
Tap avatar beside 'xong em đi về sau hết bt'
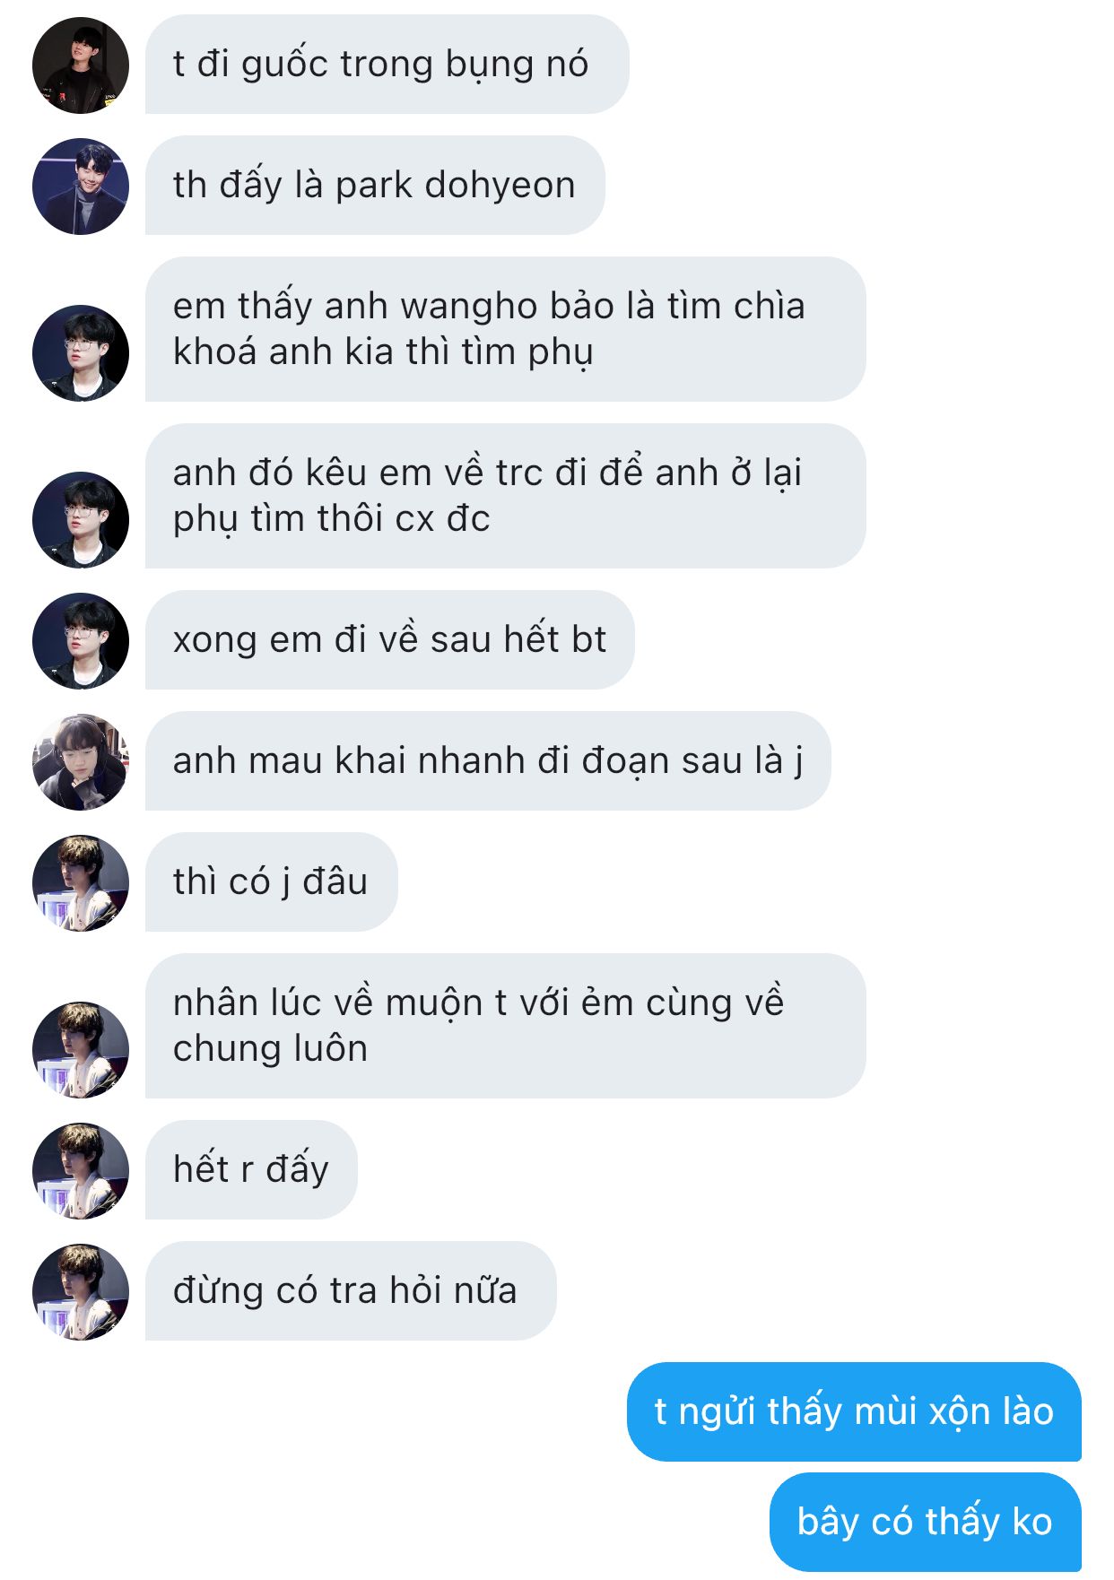81,641
